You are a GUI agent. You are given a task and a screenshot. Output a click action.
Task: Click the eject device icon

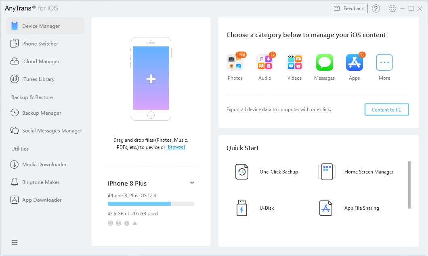[x=134, y=223]
